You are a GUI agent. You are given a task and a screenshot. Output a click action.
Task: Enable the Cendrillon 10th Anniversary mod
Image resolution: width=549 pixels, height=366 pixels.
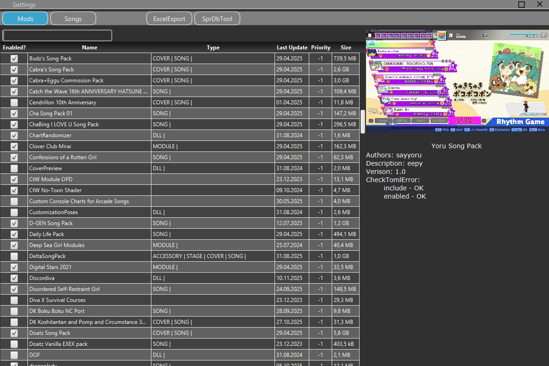click(14, 102)
